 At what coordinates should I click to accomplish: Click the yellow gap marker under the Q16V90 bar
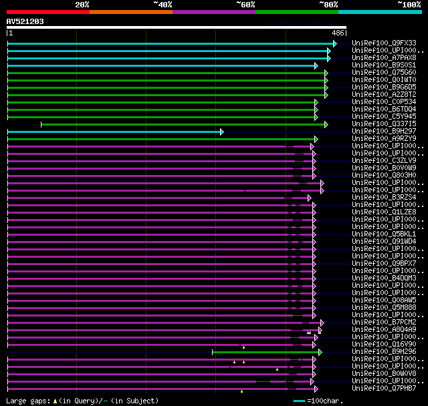click(x=243, y=347)
